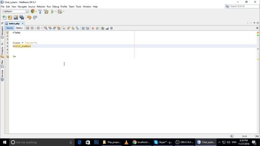Open the Refactor menu
Image resolution: width=260 pixels, height=146 pixels.
(x=41, y=6)
